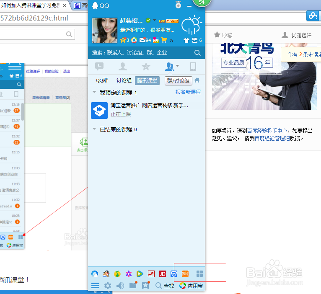
Task: Click the 北大青鸟 advertisement banner
Action: 264,77
